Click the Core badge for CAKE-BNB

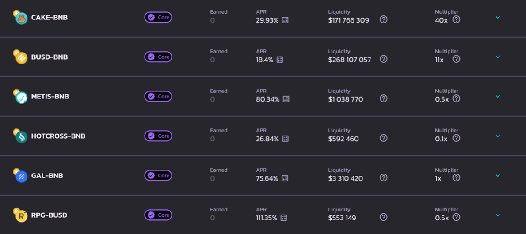[158, 17]
